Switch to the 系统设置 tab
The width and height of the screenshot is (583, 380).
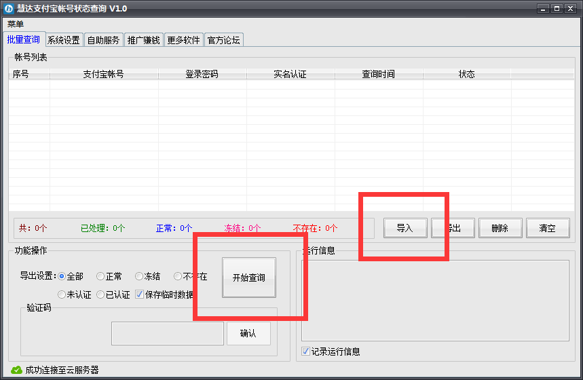[64, 40]
